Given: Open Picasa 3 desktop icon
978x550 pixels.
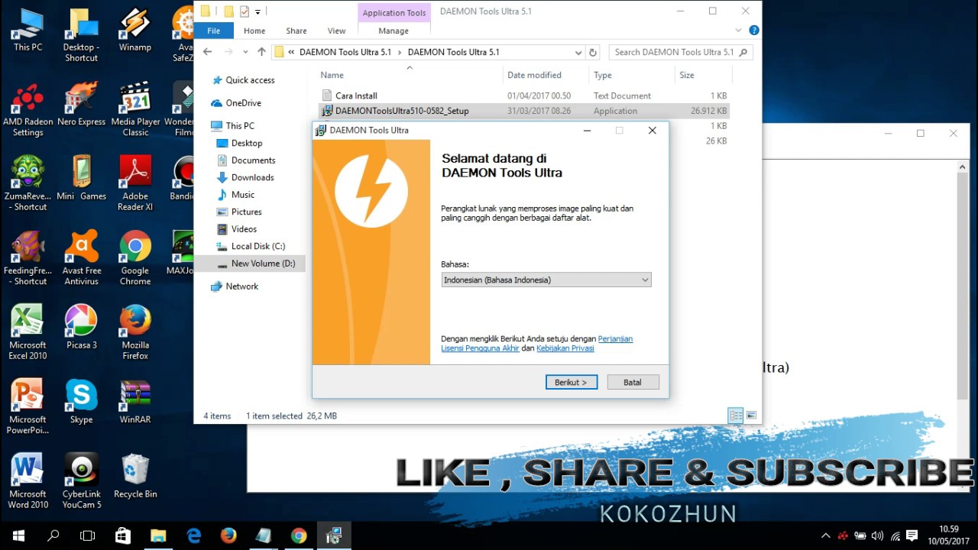Looking at the screenshot, I should click(x=82, y=327).
